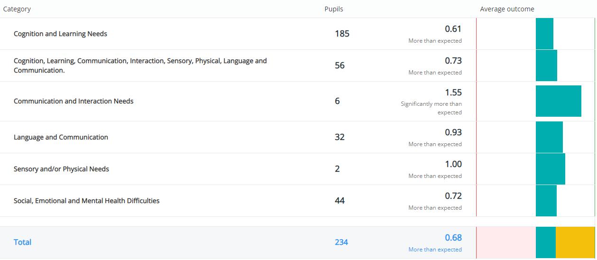
Task: Click the Pupils column header
Action: pos(333,9)
